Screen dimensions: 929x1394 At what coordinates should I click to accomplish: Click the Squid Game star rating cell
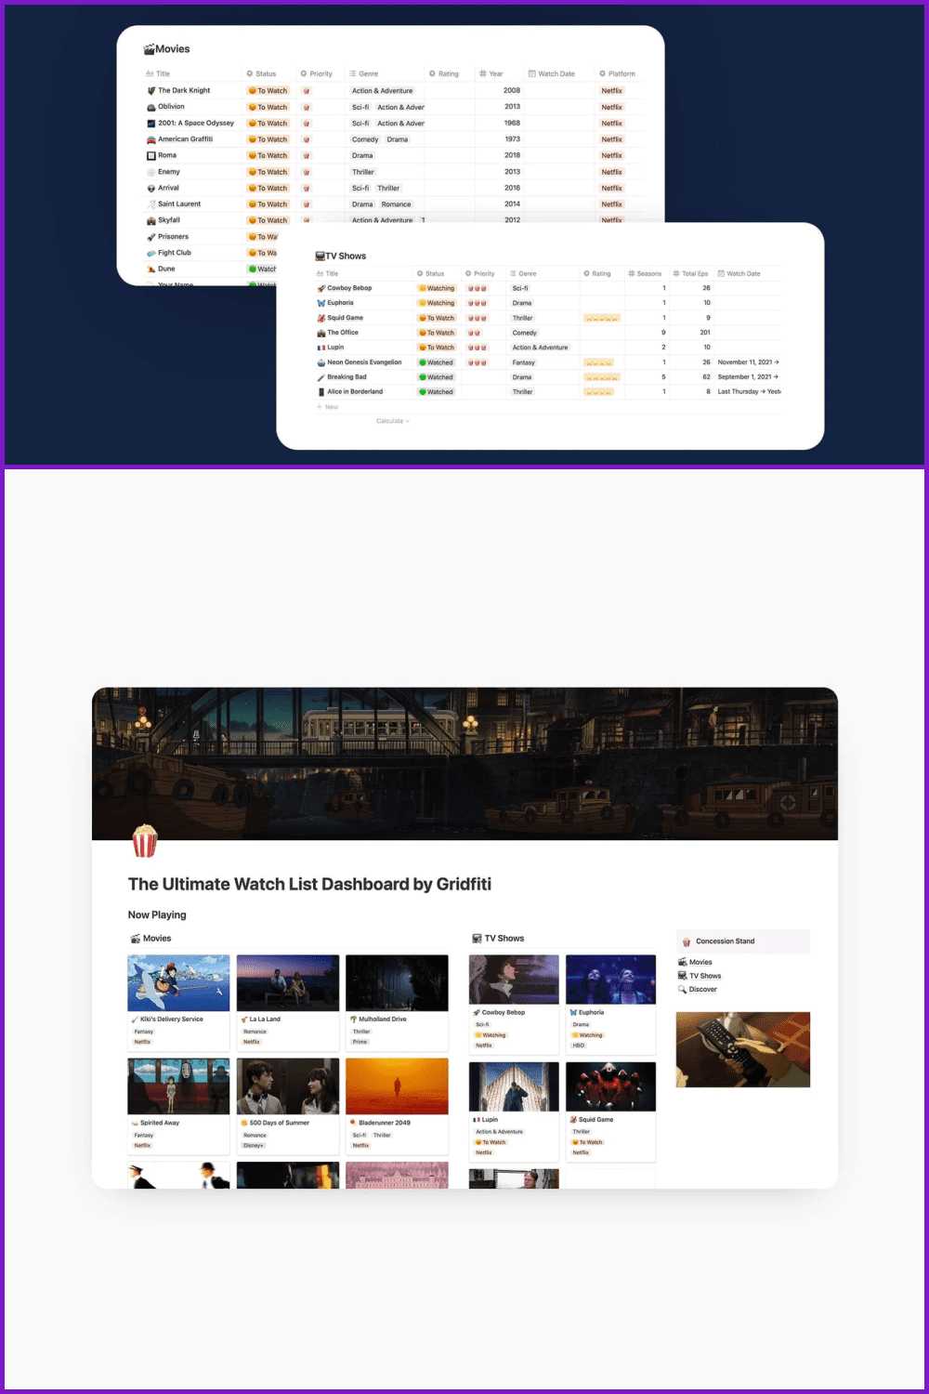pos(602,318)
